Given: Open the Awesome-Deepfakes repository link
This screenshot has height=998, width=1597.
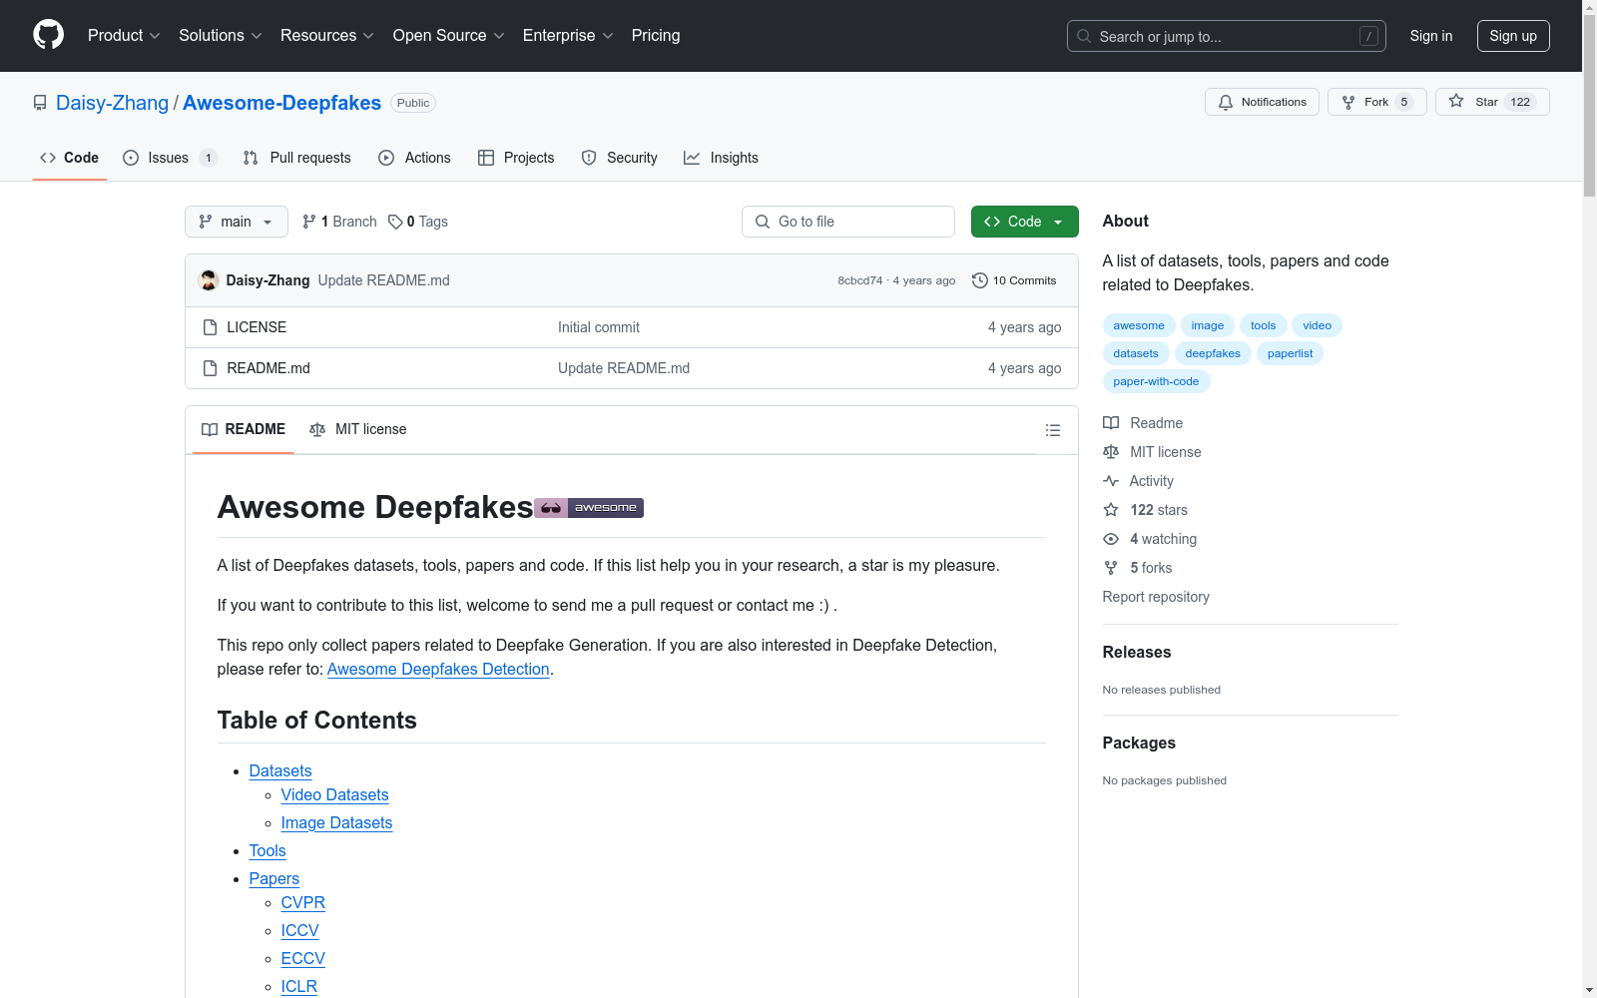Looking at the screenshot, I should click(281, 103).
